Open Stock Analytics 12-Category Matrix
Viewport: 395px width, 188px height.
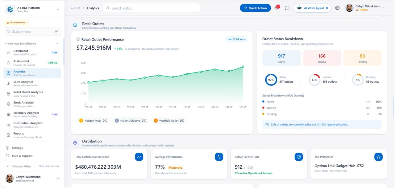pos(32,104)
